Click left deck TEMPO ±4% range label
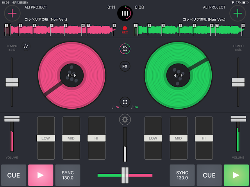Image resolution: width=250 pixels, height=187 pixels. tap(12, 48)
